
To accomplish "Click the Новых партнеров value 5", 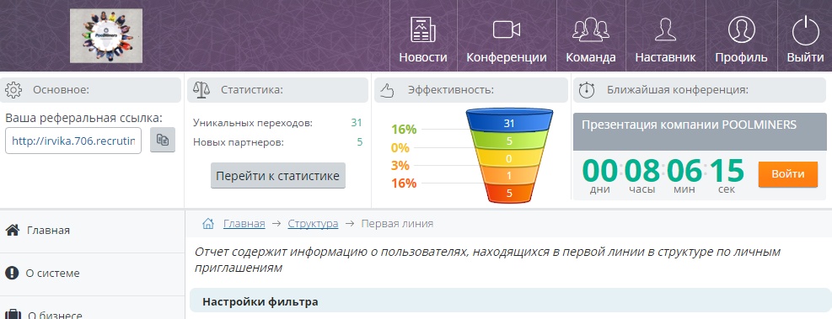I will [359, 142].
